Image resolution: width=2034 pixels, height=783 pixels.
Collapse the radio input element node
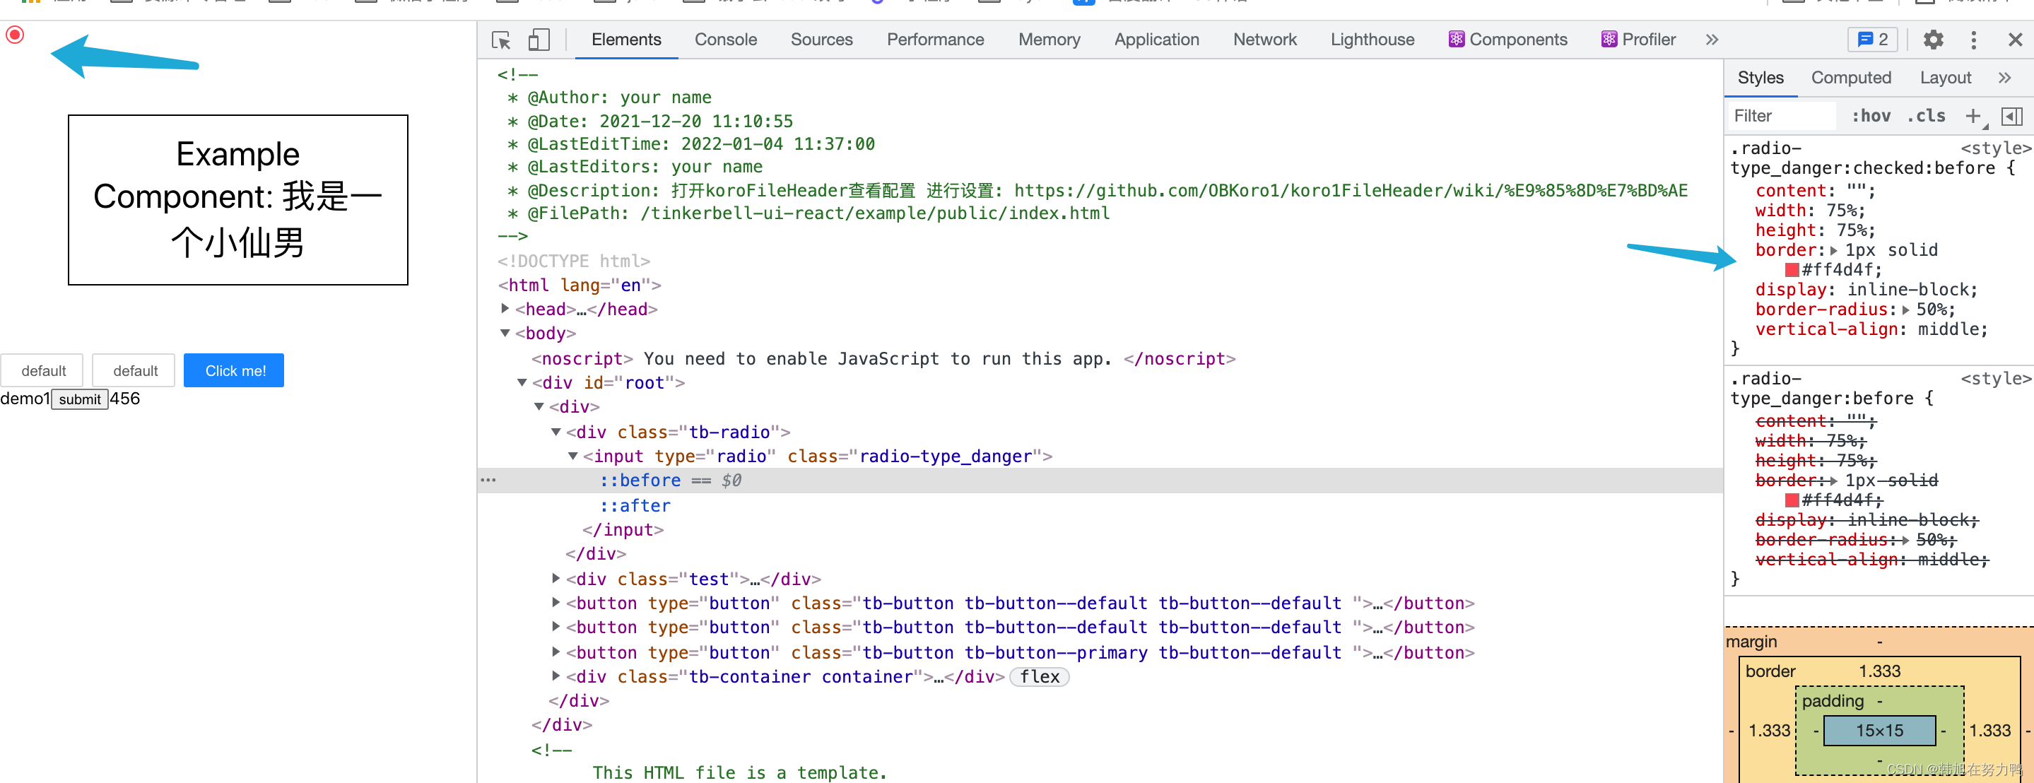pos(573,457)
